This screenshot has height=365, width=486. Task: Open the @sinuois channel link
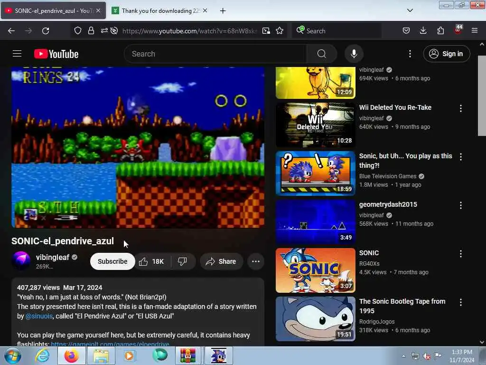(x=39, y=316)
